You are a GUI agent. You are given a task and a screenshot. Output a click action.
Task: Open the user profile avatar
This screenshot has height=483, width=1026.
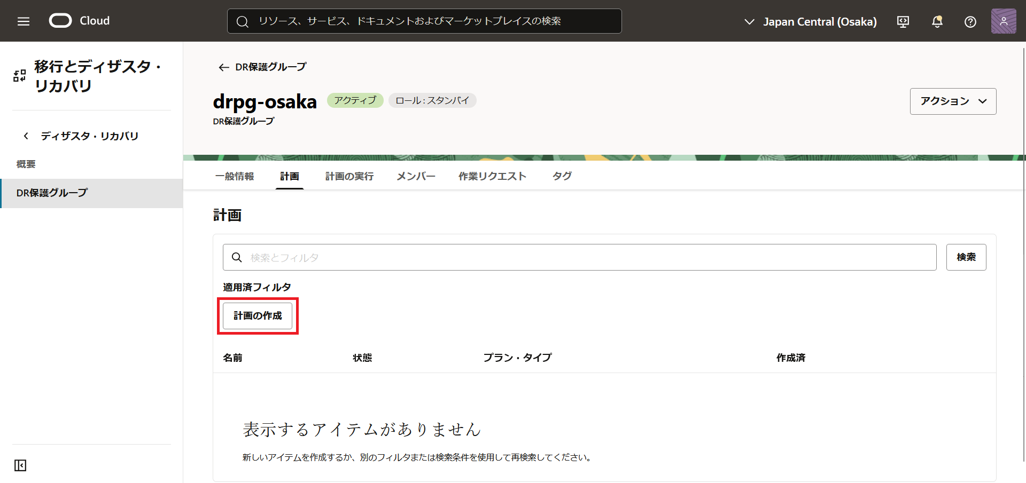1004,21
